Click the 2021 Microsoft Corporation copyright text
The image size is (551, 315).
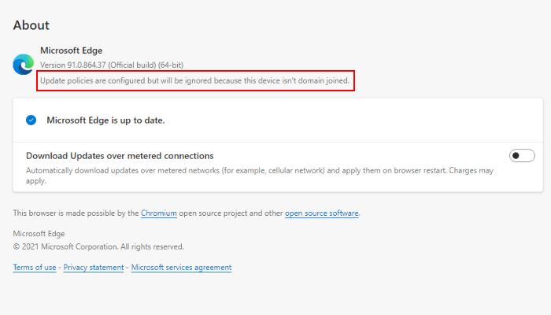pyautogui.click(x=98, y=246)
